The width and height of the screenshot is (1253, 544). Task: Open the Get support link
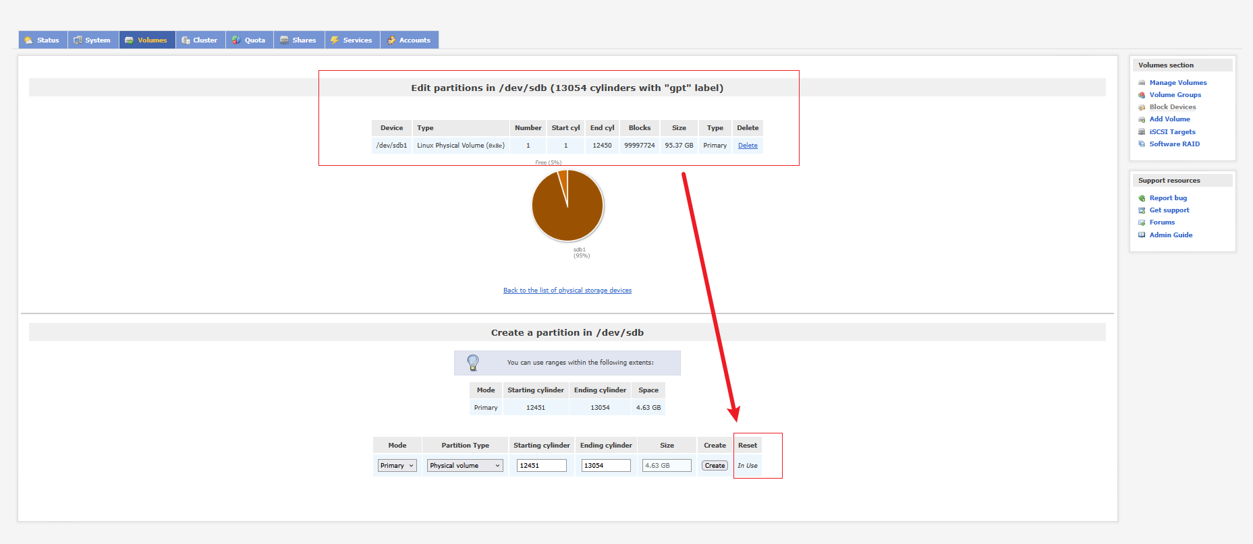coord(1169,210)
